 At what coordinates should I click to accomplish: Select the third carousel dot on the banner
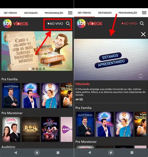[x=37, y=69]
